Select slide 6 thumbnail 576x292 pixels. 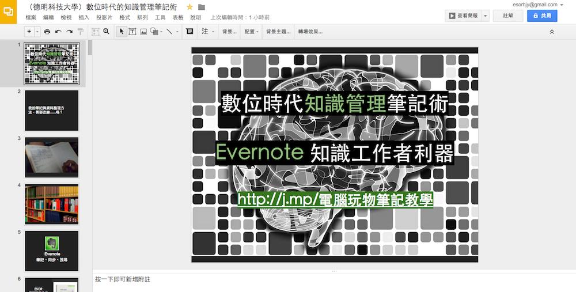pos(52,285)
